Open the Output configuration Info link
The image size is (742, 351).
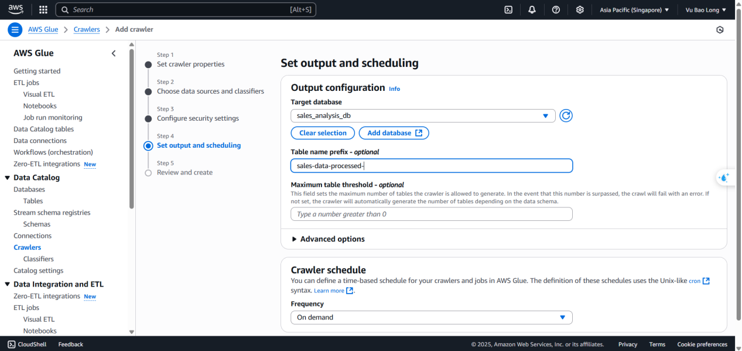point(394,89)
